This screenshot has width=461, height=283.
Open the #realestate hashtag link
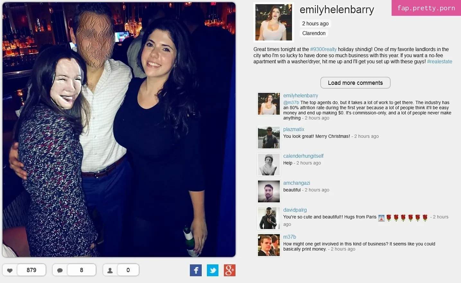click(x=439, y=62)
